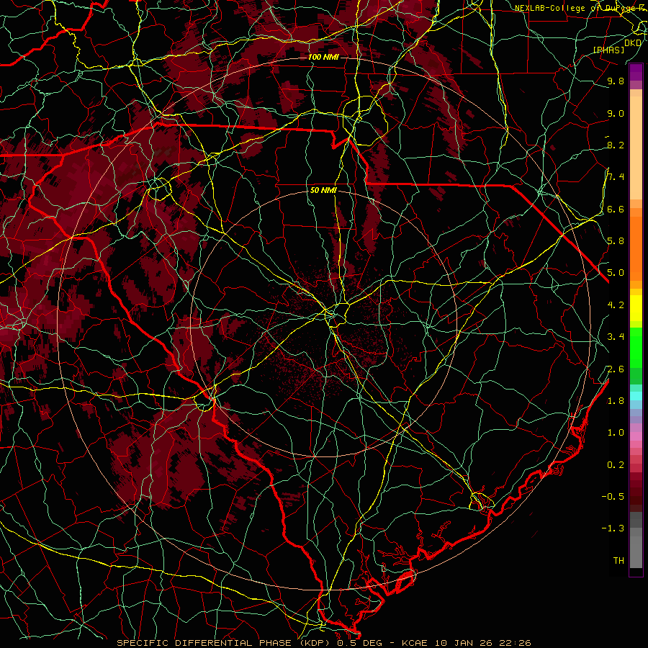This screenshot has height=648, width=648.
Task: Click the DKD label above the legend
Action: coord(633,42)
